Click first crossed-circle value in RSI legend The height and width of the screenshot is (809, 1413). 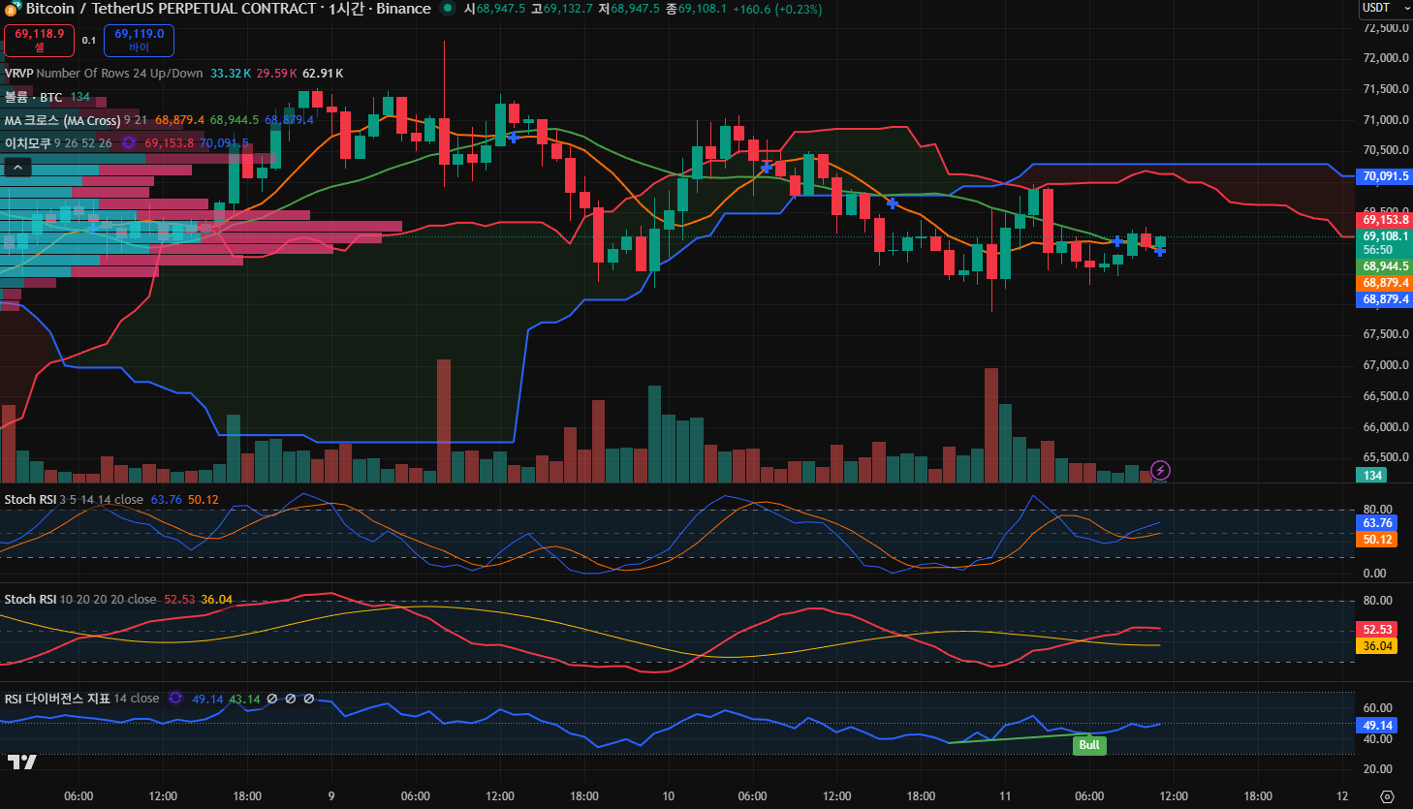click(272, 699)
